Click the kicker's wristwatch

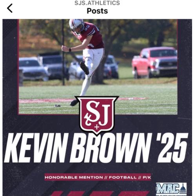[70, 50]
